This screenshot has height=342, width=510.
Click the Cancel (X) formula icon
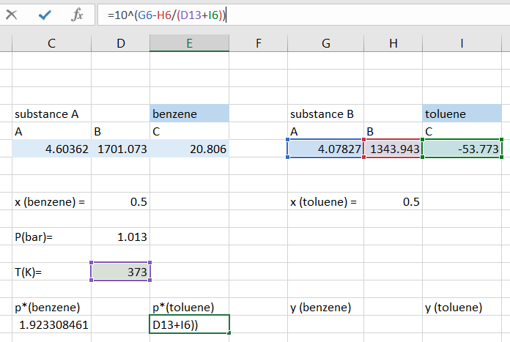12,15
